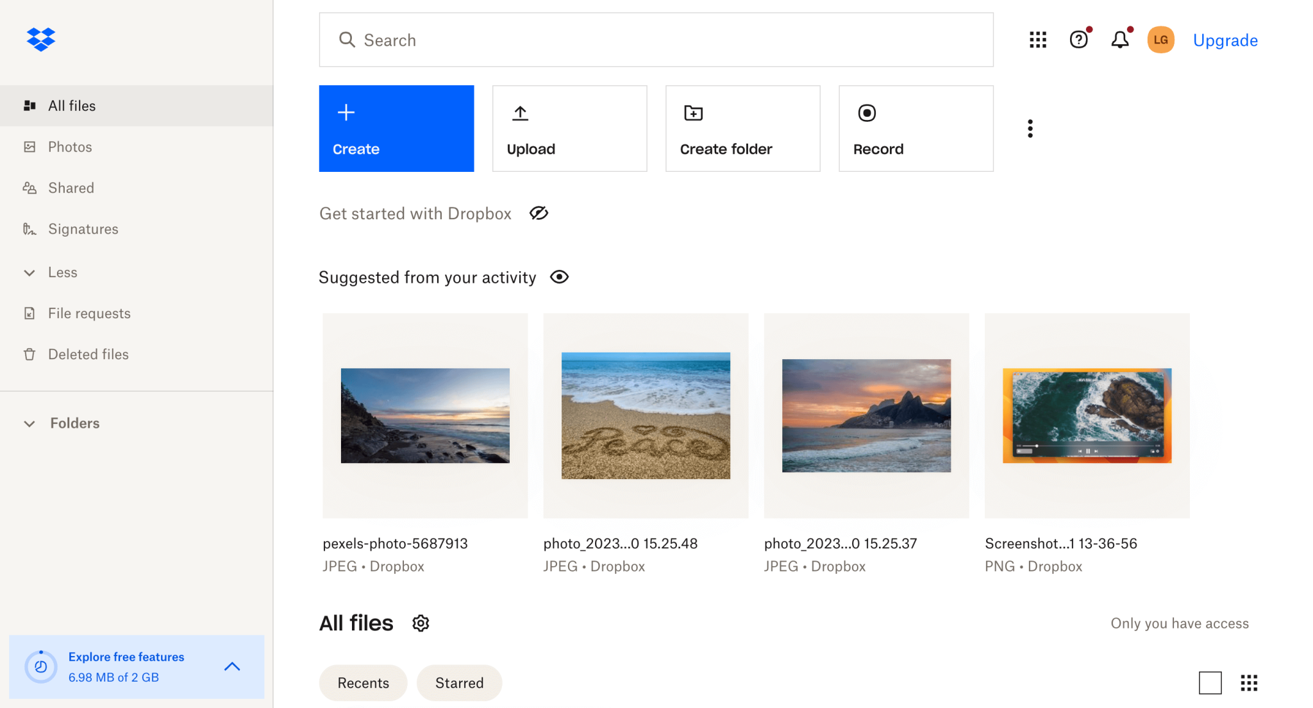Open notifications bell
Viewport: 1313px width, 708px height.
pyautogui.click(x=1119, y=39)
